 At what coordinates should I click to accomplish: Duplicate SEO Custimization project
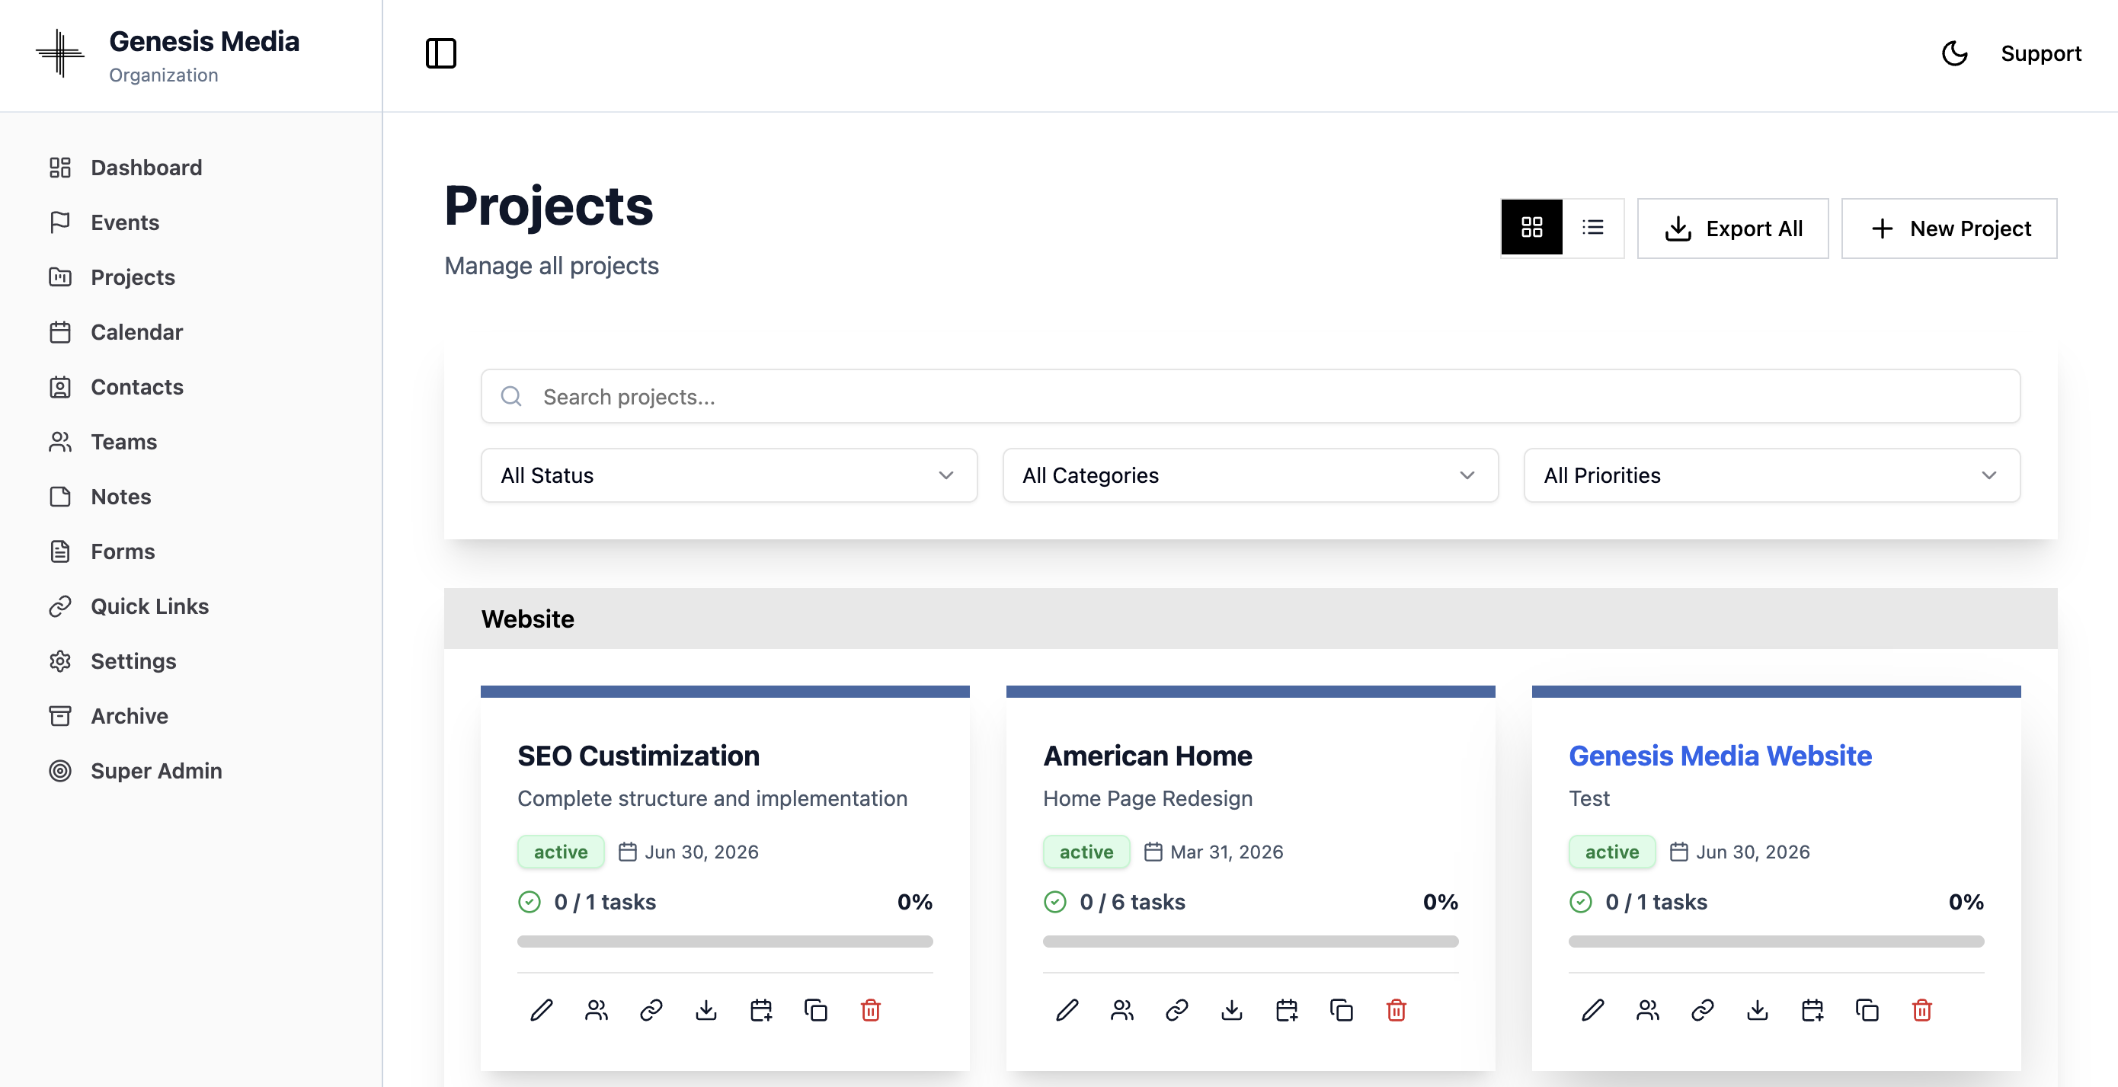pyautogui.click(x=816, y=1010)
